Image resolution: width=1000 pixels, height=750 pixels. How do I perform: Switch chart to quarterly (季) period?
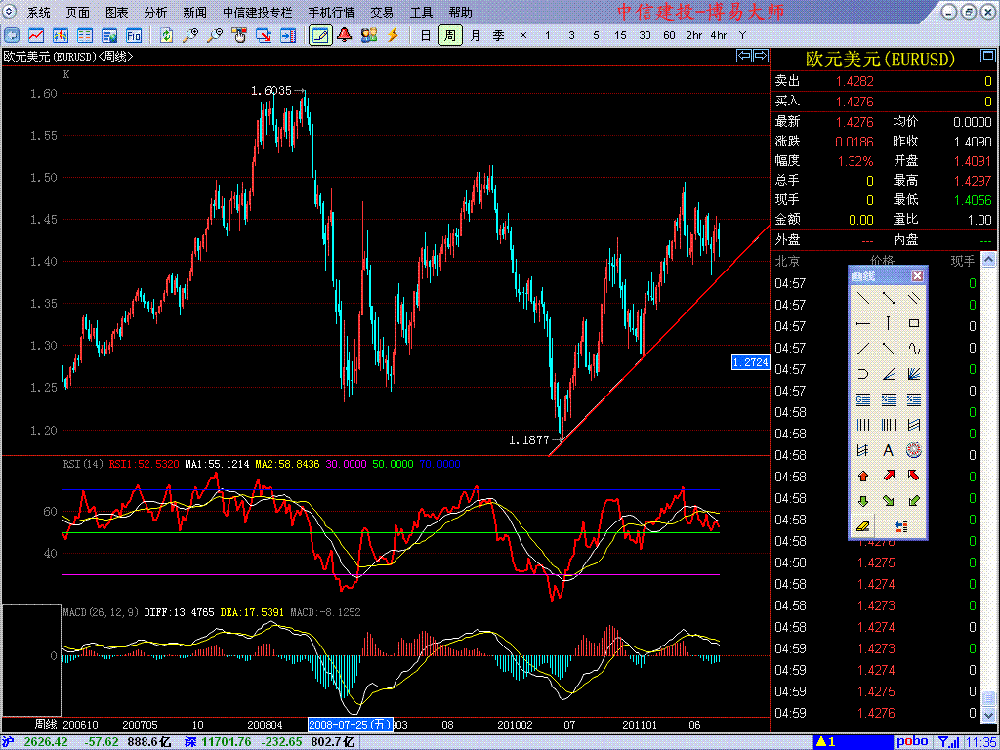499,35
